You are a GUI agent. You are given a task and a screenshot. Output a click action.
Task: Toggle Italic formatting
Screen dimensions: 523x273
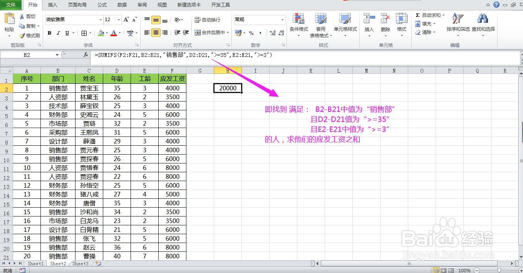[58, 33]
